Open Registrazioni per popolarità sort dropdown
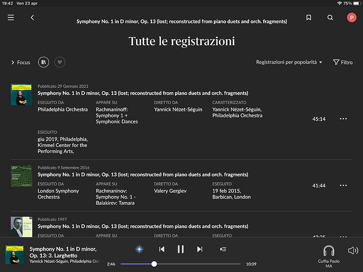Image resolution: width=363 pixels, height=272 pixels. point(289,62)
